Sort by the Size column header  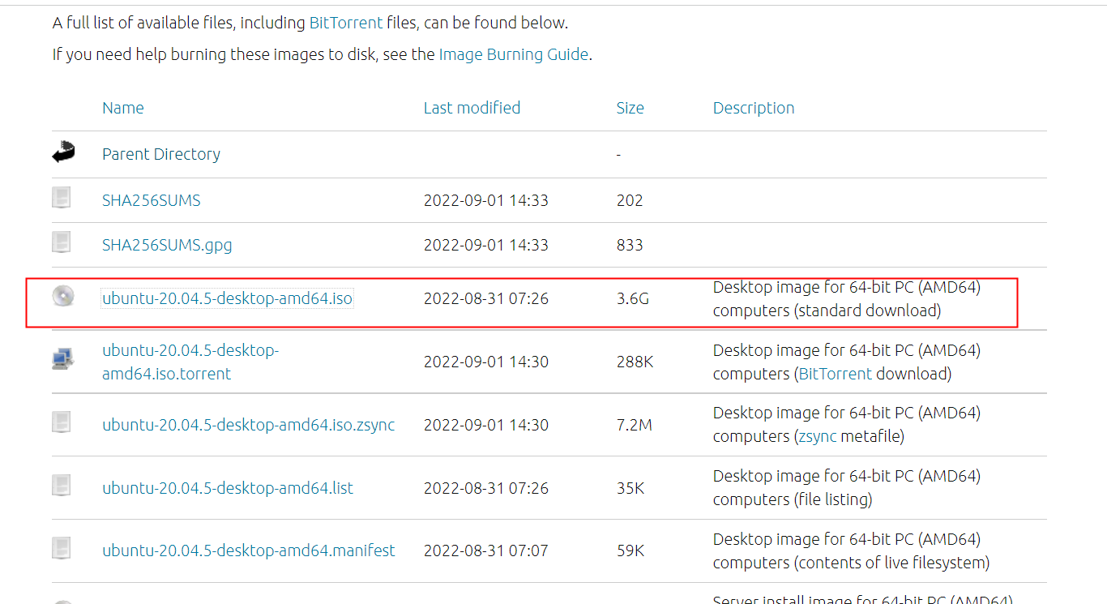[x=630, y=108]
